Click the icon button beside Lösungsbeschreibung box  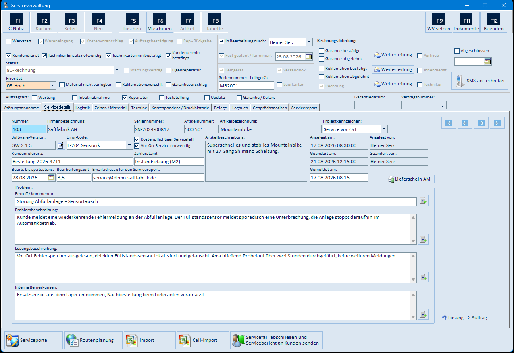pyautogui.click(x=423, y=277)
